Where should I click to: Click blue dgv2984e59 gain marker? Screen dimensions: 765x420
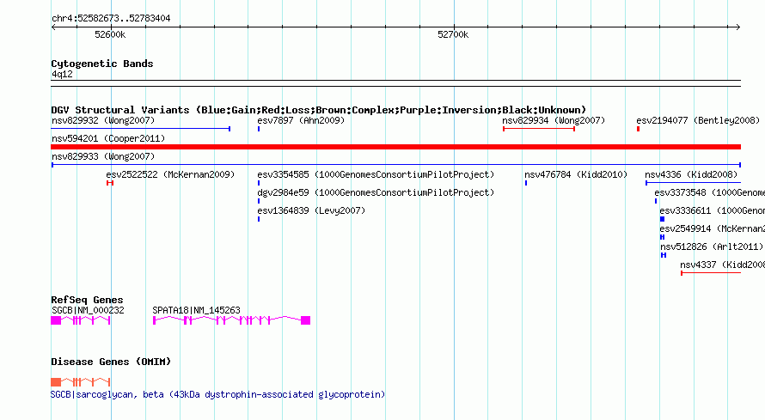coord(259,201)
